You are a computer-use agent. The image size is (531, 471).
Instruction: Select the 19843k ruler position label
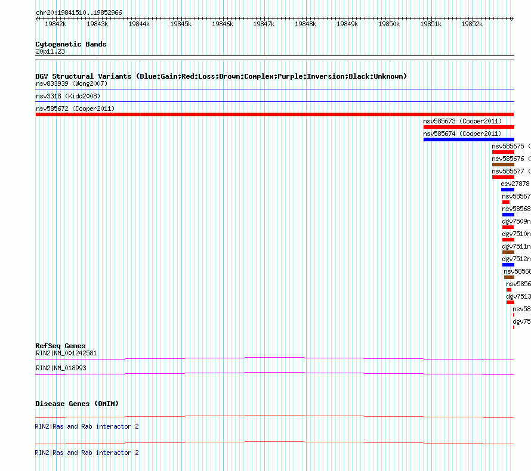(97, 24)
